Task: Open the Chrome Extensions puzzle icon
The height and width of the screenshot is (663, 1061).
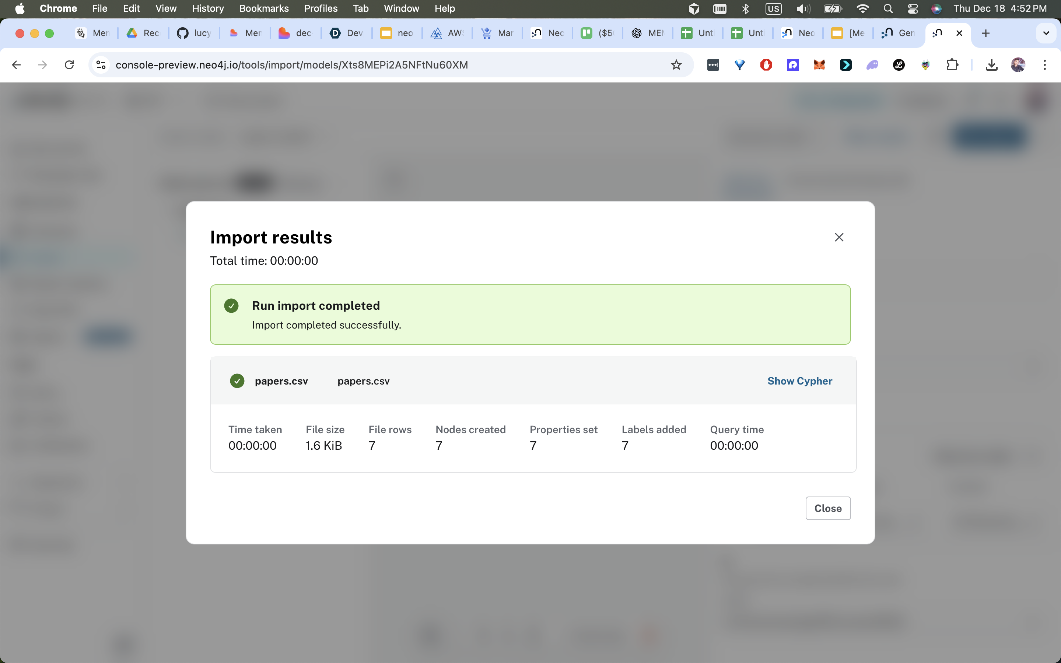Action: (x=952, y=65)
